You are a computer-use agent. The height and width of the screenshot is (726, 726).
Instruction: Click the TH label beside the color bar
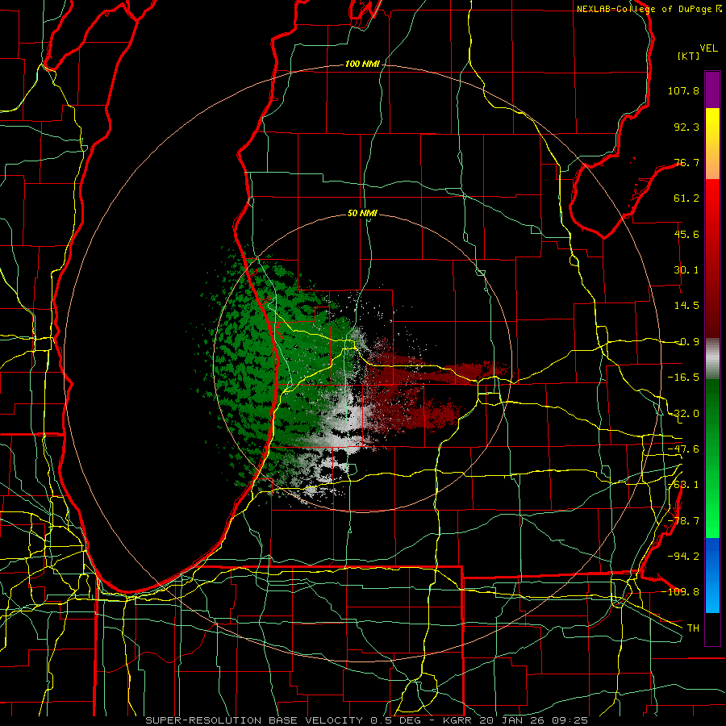(x=693, y=628)
